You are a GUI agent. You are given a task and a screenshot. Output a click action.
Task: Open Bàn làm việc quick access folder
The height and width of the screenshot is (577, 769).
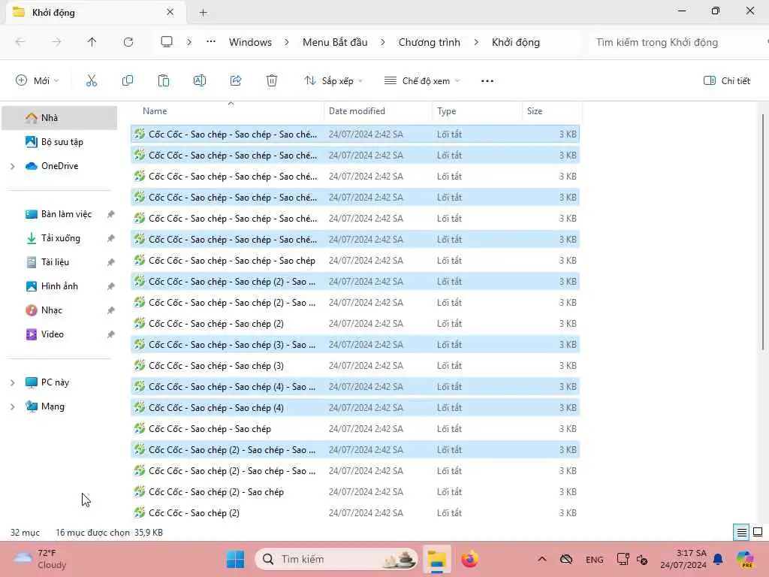(59, 214)
